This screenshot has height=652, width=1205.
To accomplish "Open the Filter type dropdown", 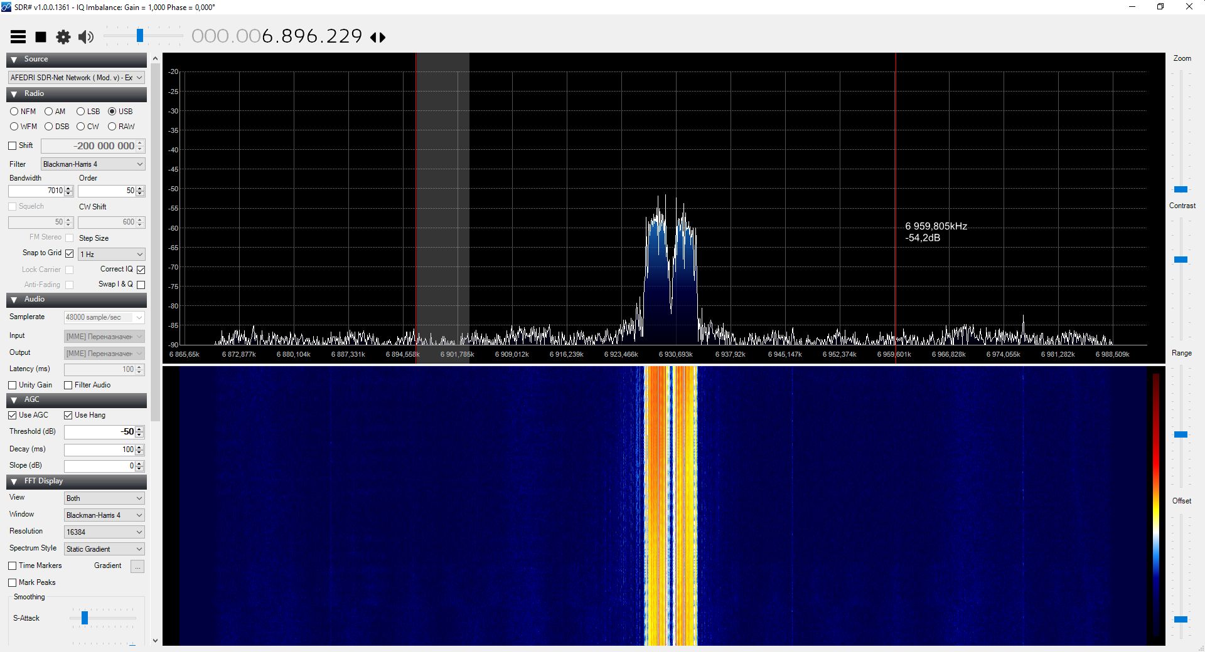I will coord(93,164).
